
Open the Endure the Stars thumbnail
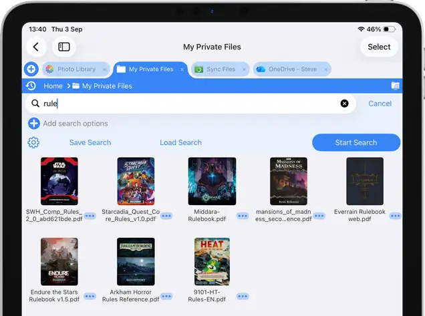[59, 261]
